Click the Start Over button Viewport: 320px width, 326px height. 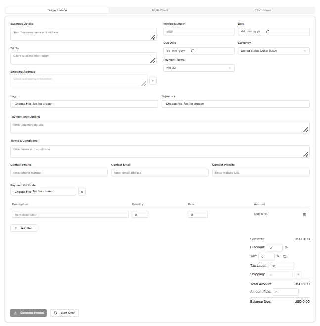tap(64, 313)
